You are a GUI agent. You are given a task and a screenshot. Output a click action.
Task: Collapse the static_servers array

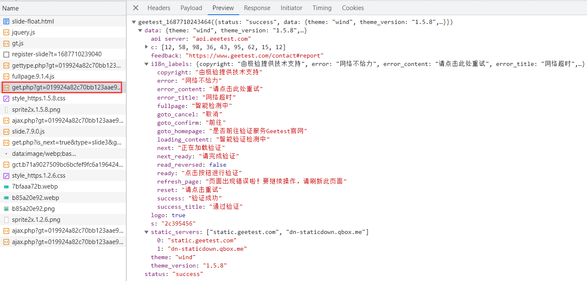(x=146, y=232)
